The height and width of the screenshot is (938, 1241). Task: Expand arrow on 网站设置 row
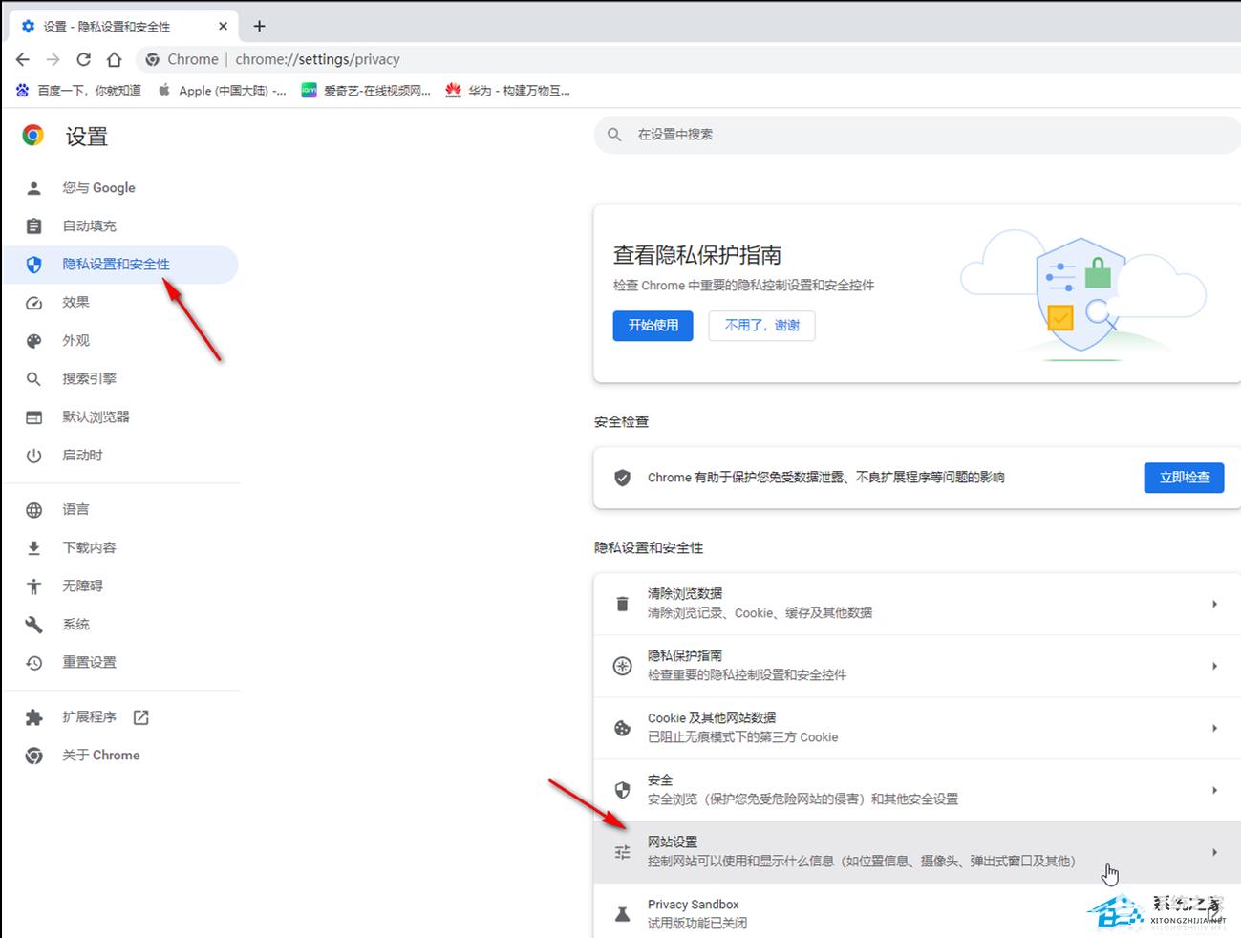[1214, 852]
